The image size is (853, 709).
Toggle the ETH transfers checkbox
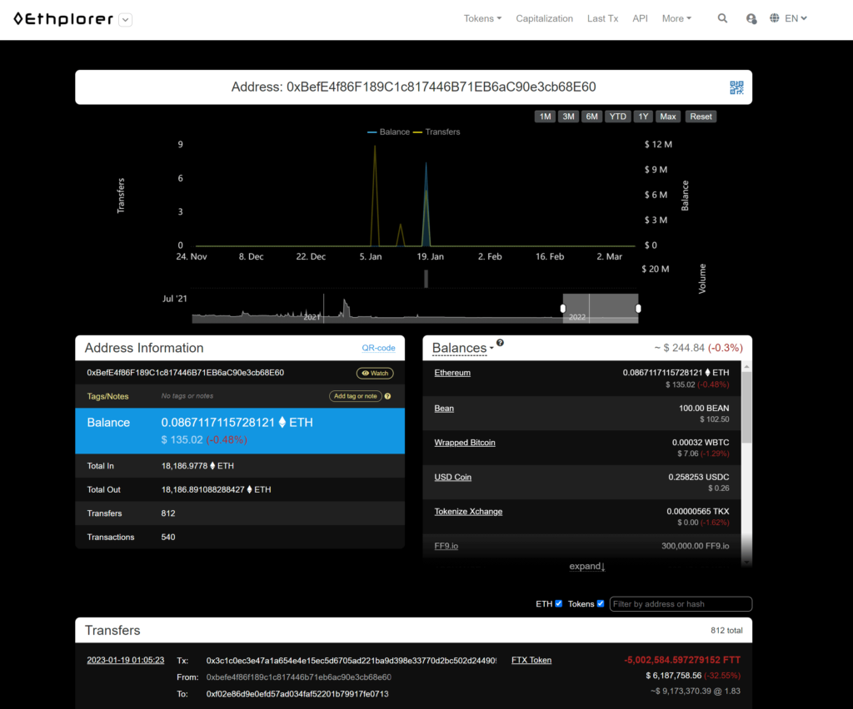point(558,603)
